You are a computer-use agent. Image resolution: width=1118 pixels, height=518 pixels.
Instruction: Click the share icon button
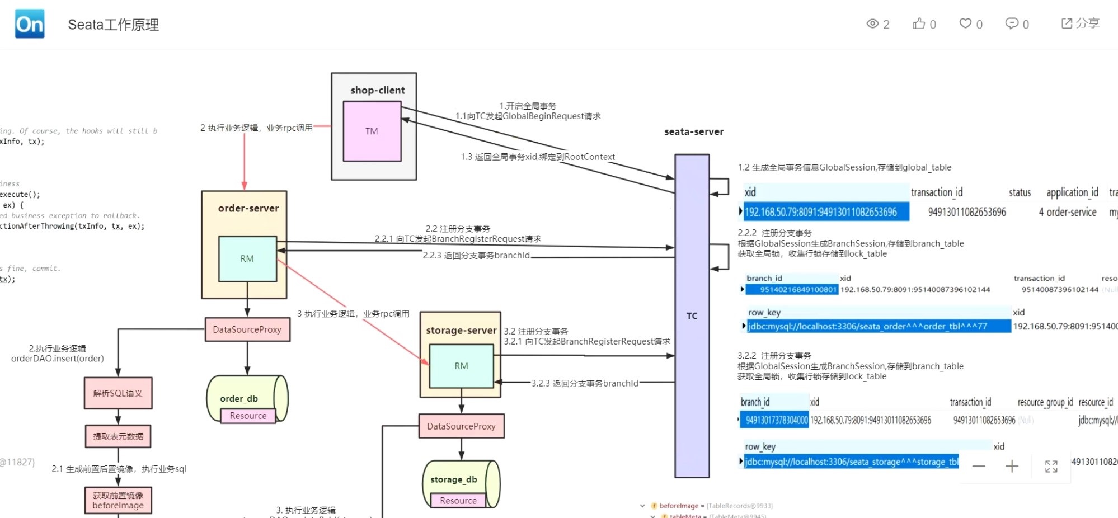click(x=1081, y=23)
